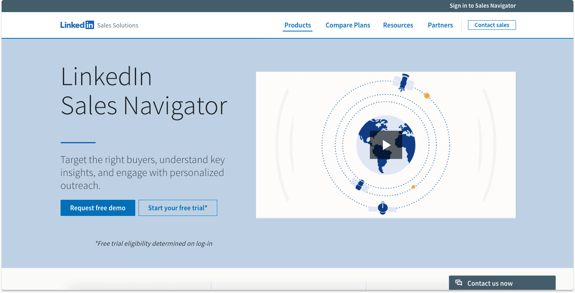Open the Resources menu
The height and width of the screenshot is (293, 575).
pyautogui.click(x=398, y=25)
